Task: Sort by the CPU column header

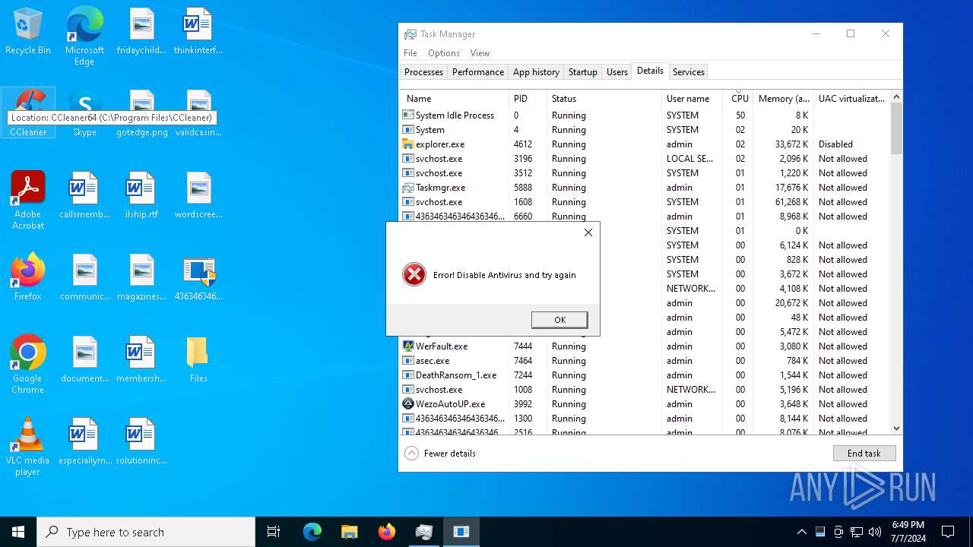Action: pos(740,99)
